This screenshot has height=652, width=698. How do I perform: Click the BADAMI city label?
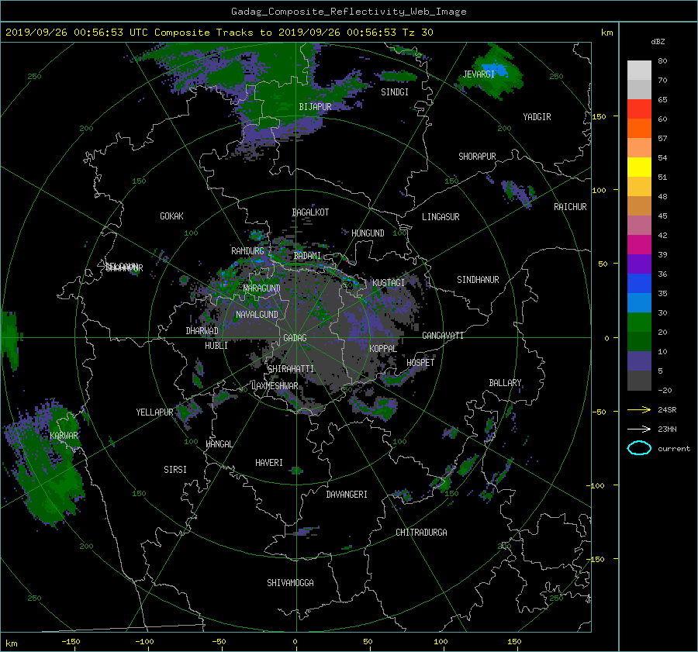click(x=307, y=256)
